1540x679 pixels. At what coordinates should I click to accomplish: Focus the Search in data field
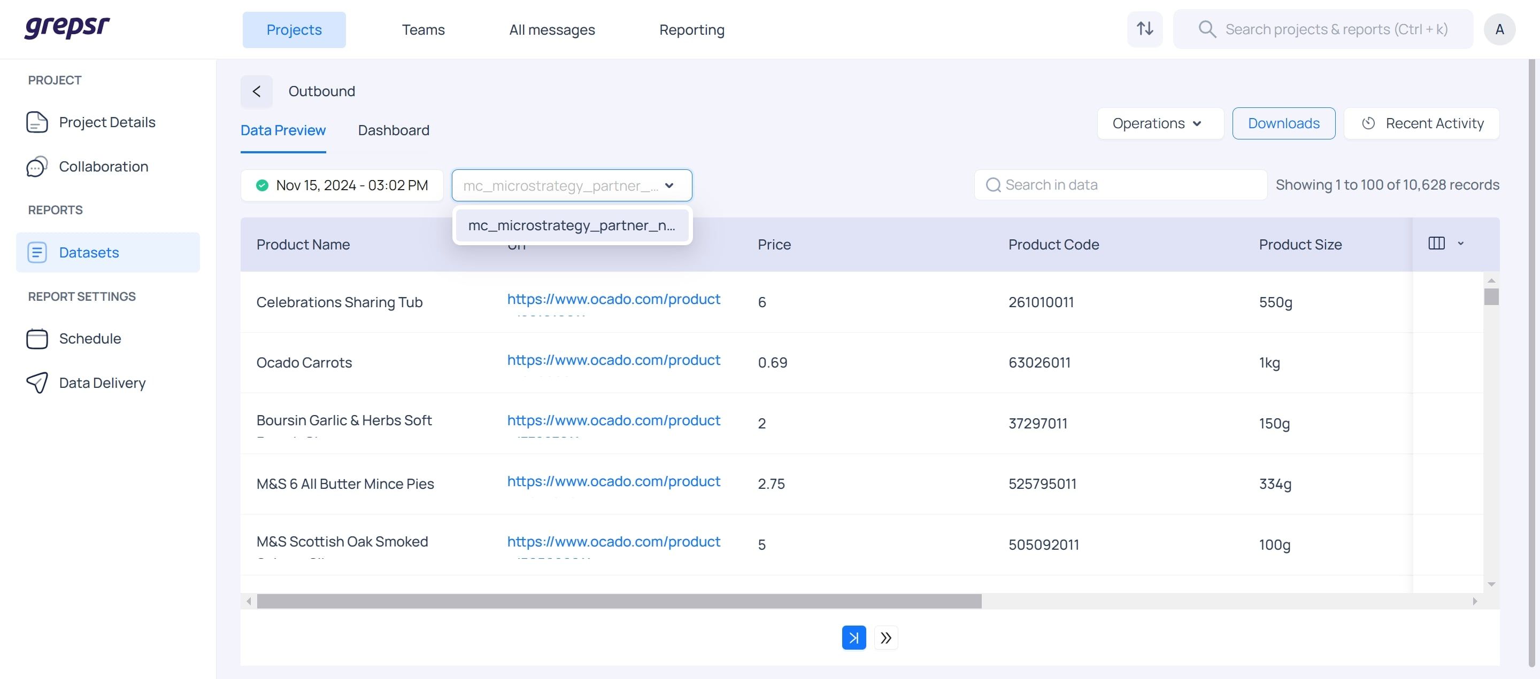tap(1120, 185)
